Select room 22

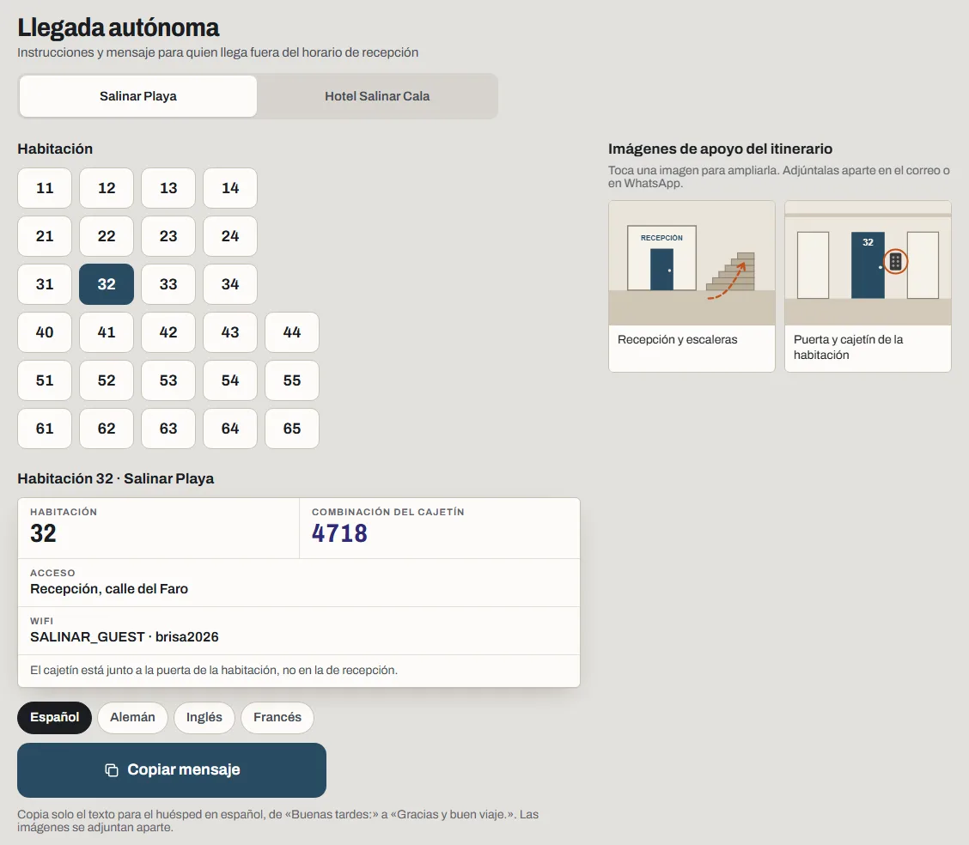tap(107, 236)
